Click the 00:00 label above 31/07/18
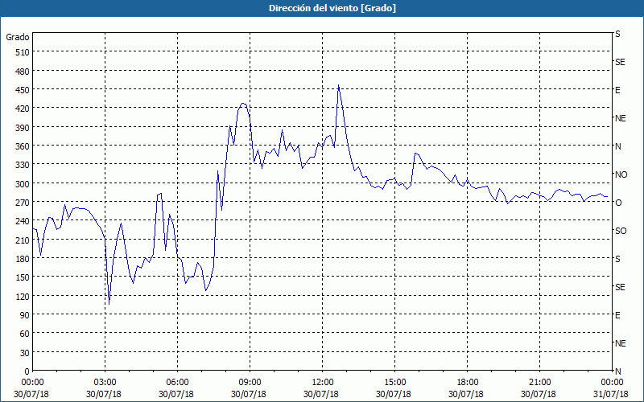The image size is (644, 402). coord(612,383)
